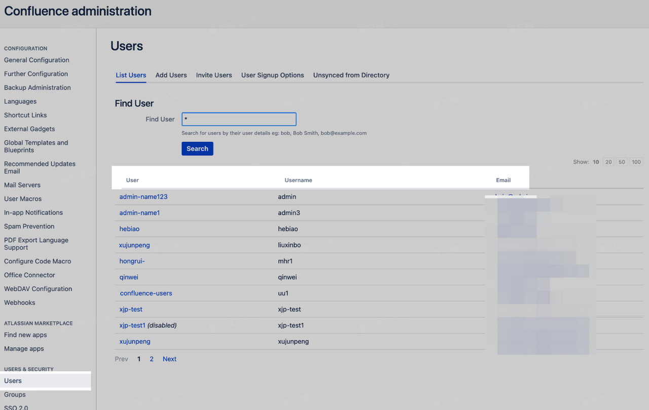Viewport: 649px width, 410px height.
Task: Open the hebiao user profile
Action: coord(129,229)
